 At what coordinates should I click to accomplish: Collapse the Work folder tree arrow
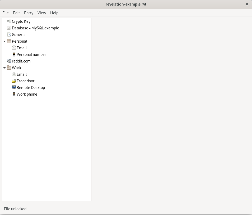4,68
